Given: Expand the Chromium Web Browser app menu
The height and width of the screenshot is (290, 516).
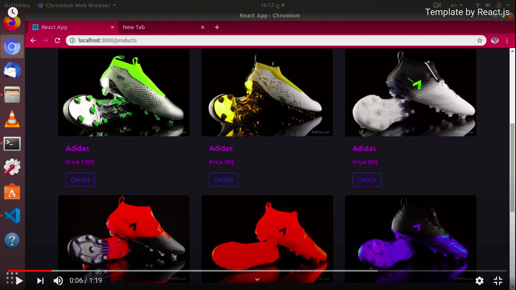Looking at the screenshot, I should pos(77,5).
